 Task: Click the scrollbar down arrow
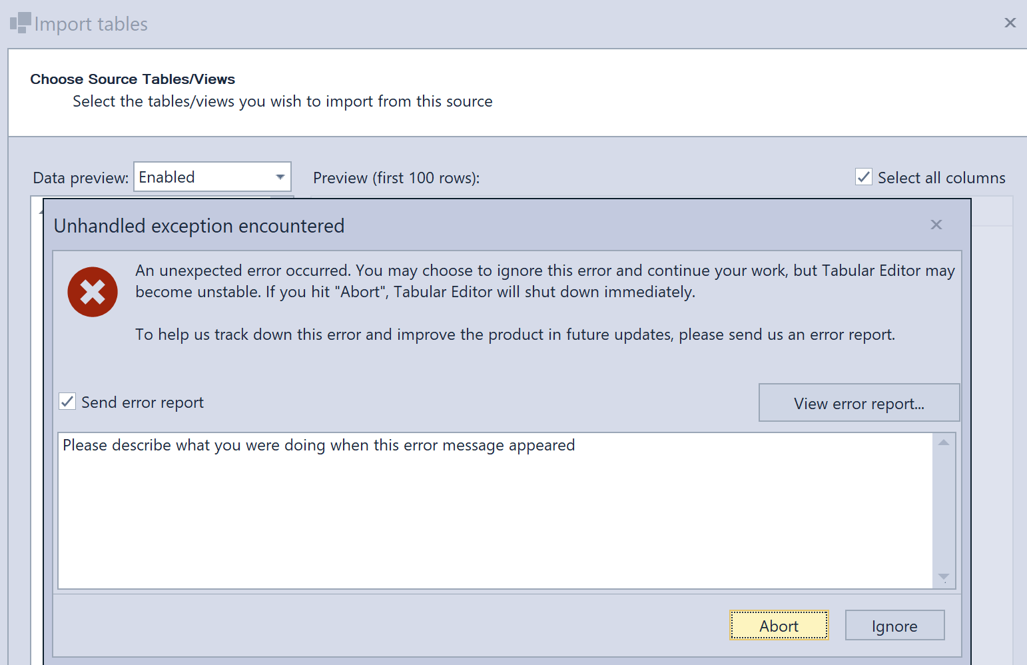[x=944, y=577]
